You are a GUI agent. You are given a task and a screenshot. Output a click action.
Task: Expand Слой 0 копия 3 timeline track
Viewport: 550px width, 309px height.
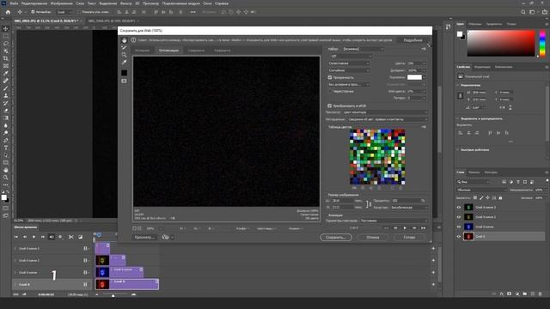click(x=15, y=248)
